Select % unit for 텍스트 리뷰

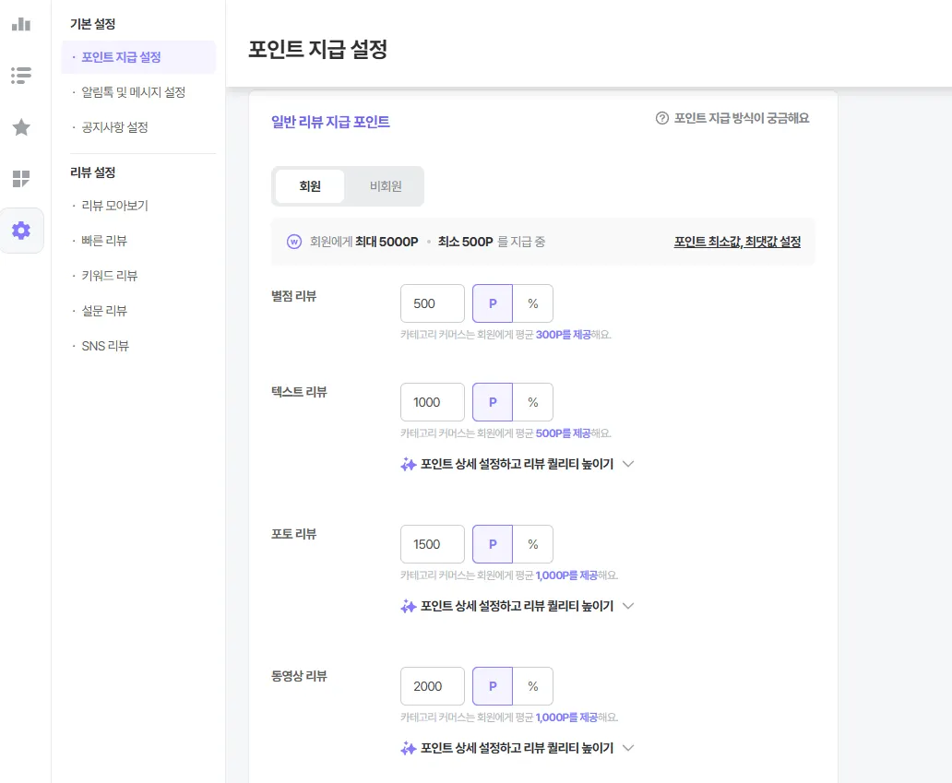532,402
